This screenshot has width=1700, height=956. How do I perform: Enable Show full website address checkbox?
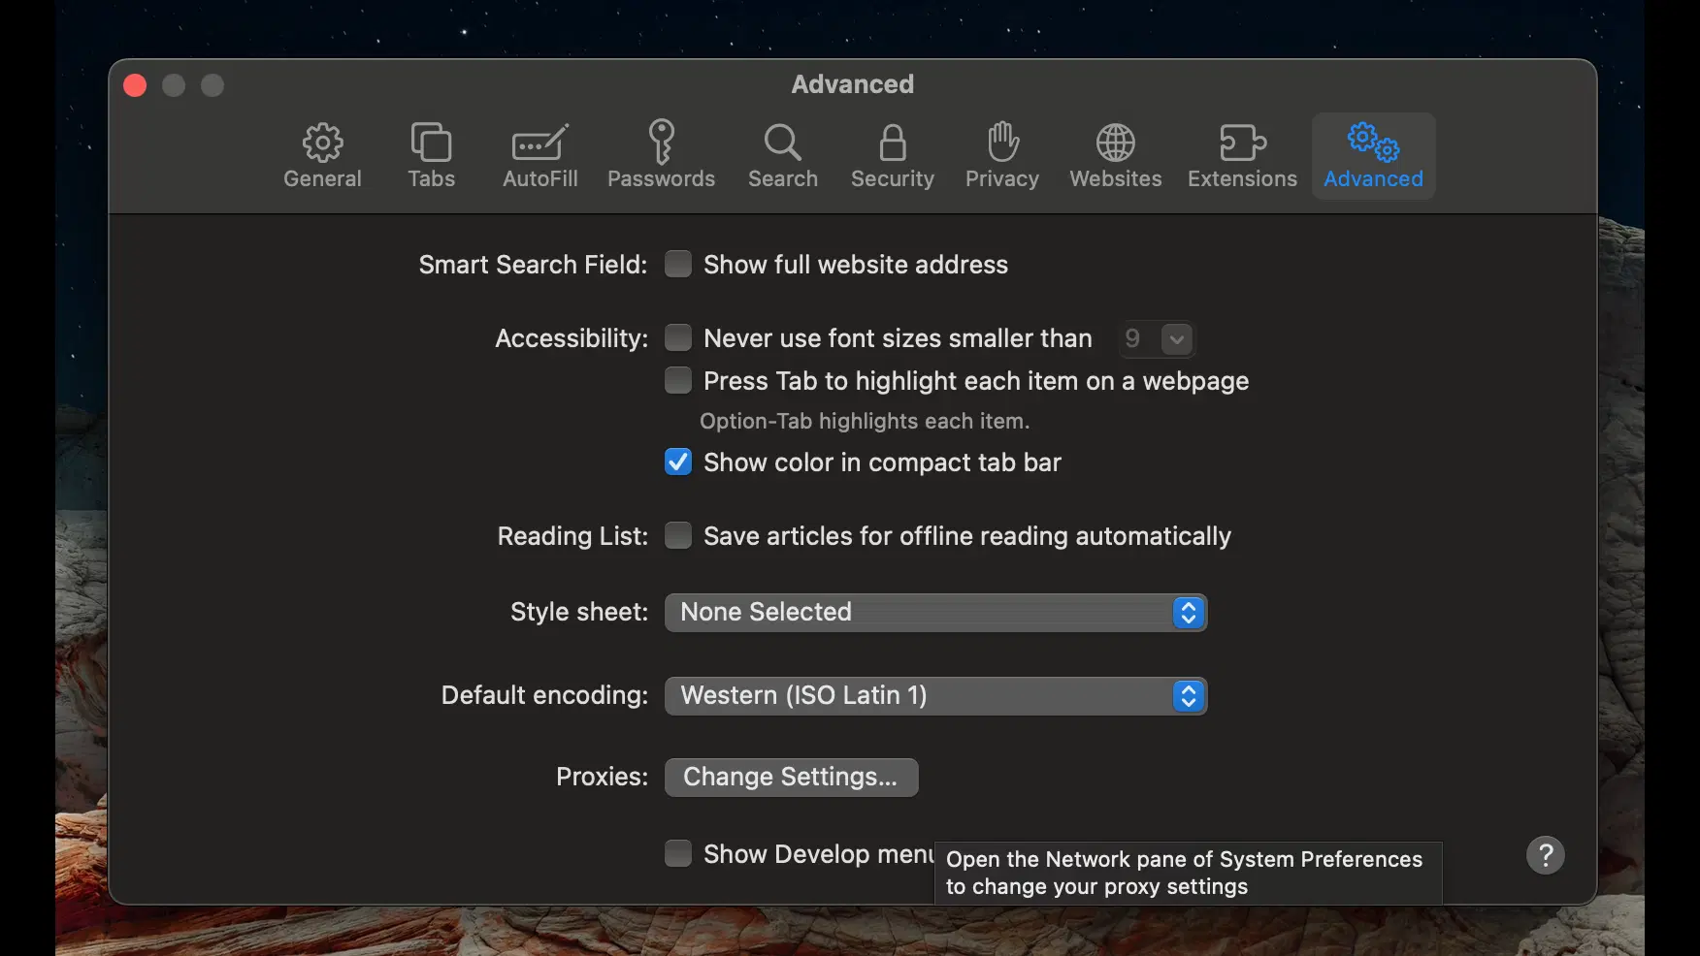pos(678,265)
